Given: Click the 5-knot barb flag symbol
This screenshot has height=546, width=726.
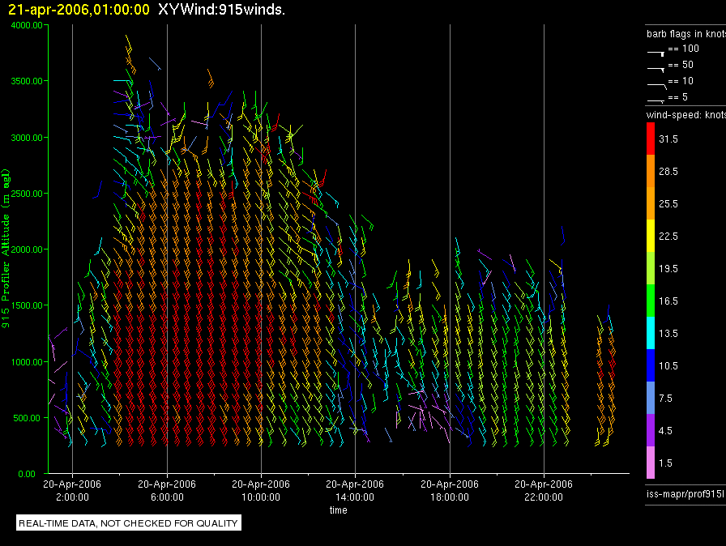Looking at the screenshot, I should [x=656, y=100].
